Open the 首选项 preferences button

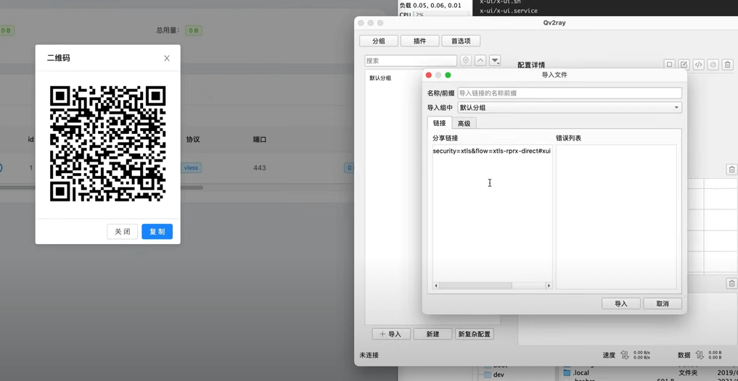461,41
